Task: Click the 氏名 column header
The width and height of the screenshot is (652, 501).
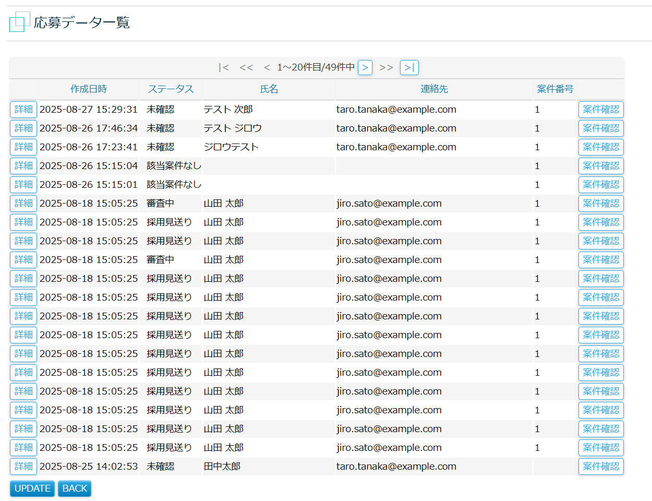Action: [269, 89]
